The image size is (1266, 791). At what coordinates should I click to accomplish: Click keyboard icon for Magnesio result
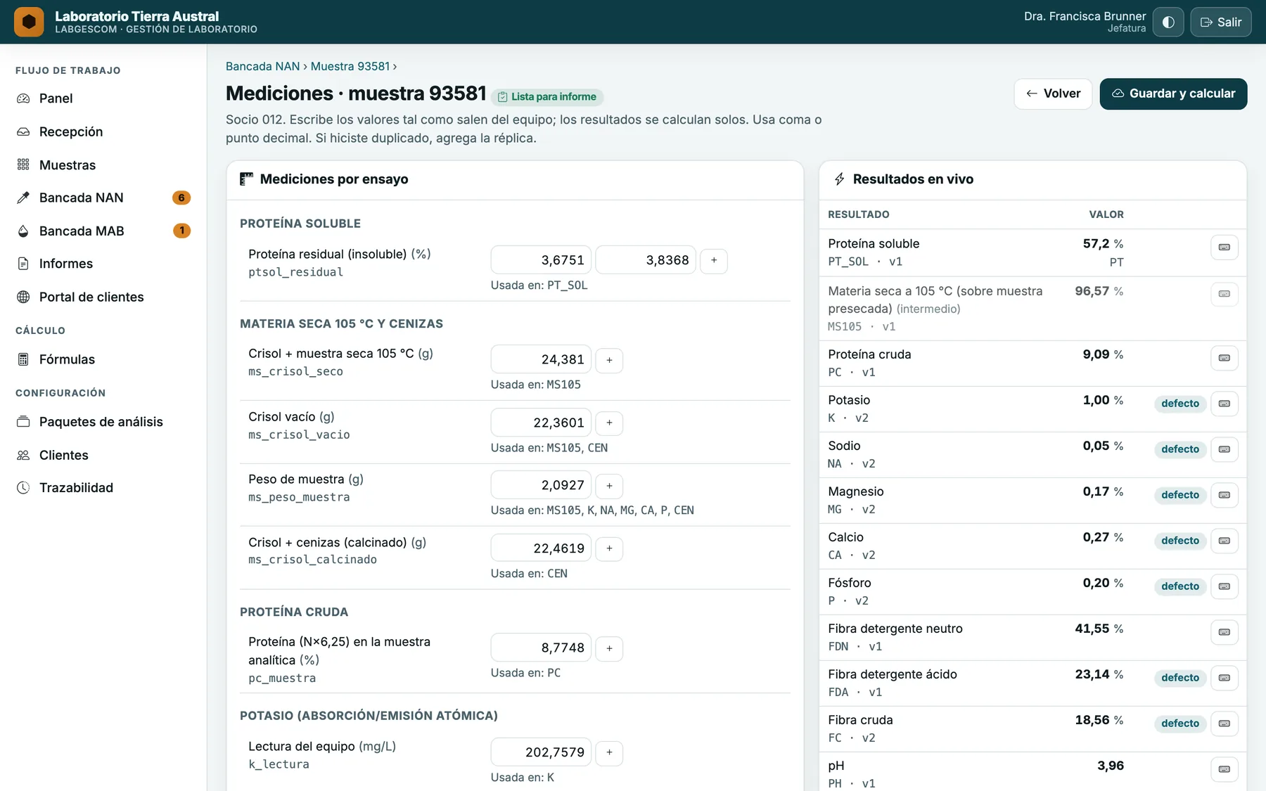point(1225,495)
